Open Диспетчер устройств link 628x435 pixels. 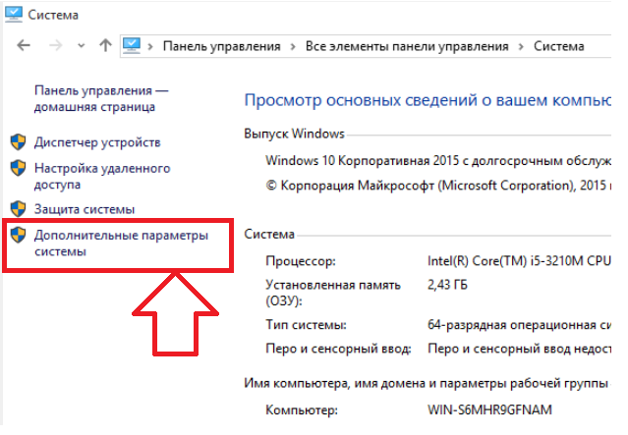coord(97,142)
